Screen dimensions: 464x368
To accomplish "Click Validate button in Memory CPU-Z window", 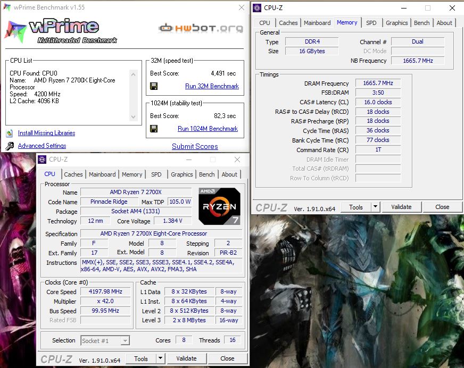I will pos(401,207).
